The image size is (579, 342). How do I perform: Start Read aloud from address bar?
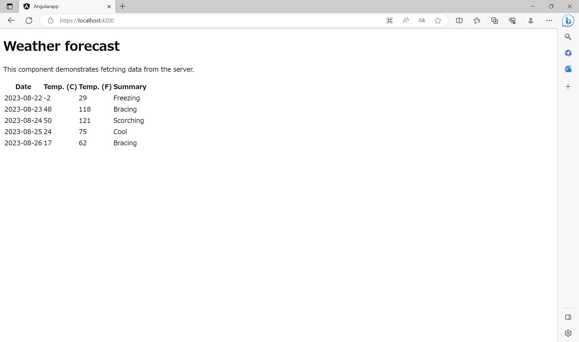[x=406, y=21]
